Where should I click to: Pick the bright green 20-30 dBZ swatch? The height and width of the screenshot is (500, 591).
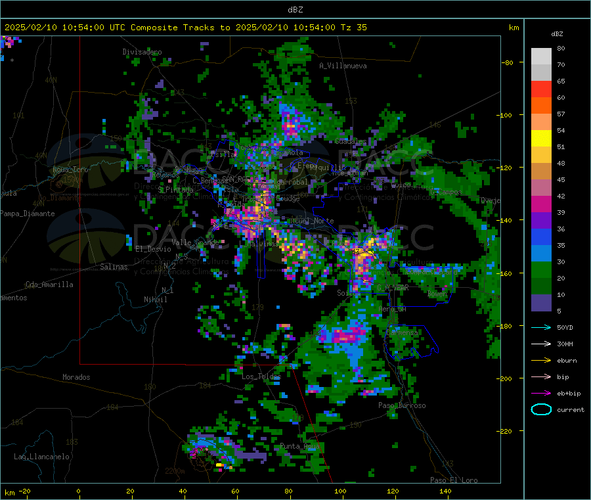click(x=541, y=269)
